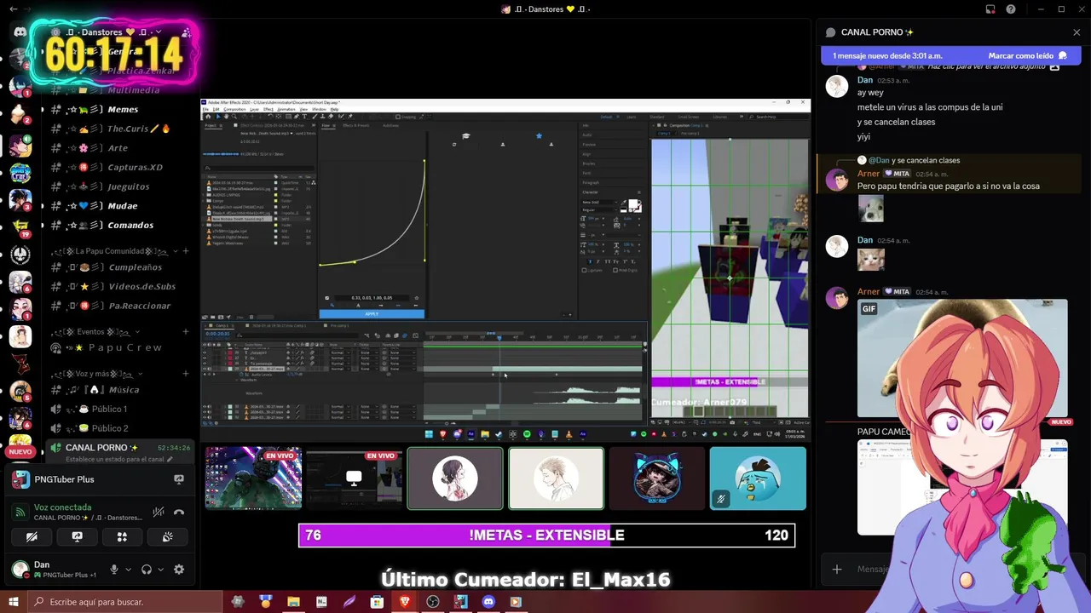
Task: Open stream settings next to PNGTuber Plus
Action: (179, 479)
